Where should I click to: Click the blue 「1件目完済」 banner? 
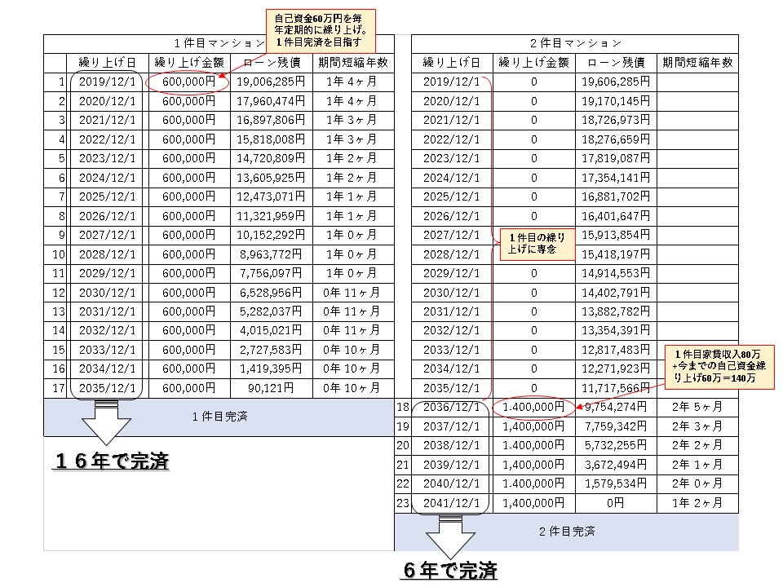click(218, 415)
